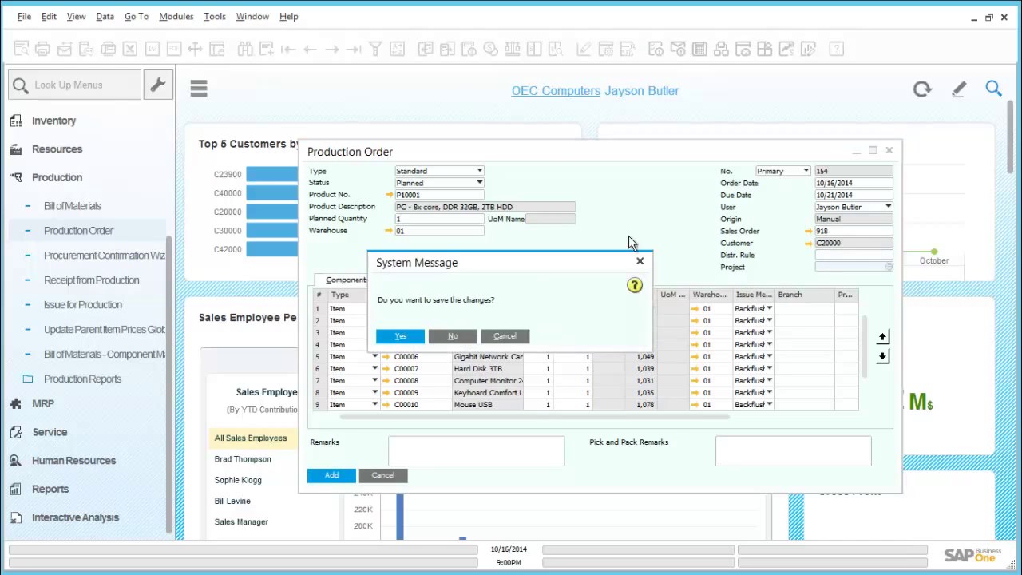Screen dimensions: 1022x575
Task: Open the wrench settings next to Look Up Menus
Action: point(157,85)
